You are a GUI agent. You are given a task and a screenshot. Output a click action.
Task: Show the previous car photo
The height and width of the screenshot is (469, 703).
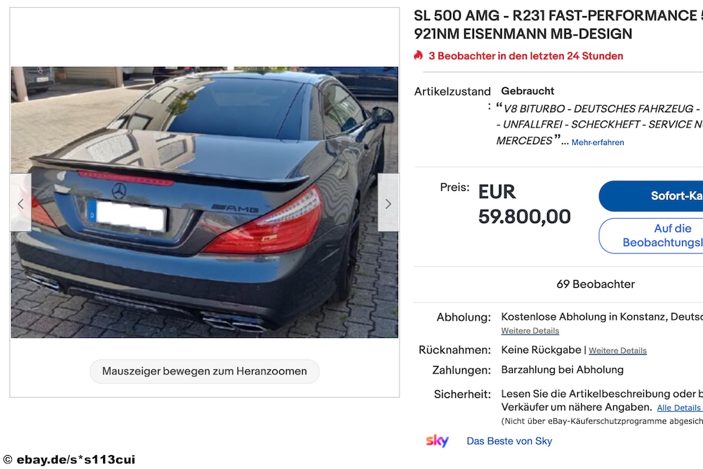[x=21, y=203]
